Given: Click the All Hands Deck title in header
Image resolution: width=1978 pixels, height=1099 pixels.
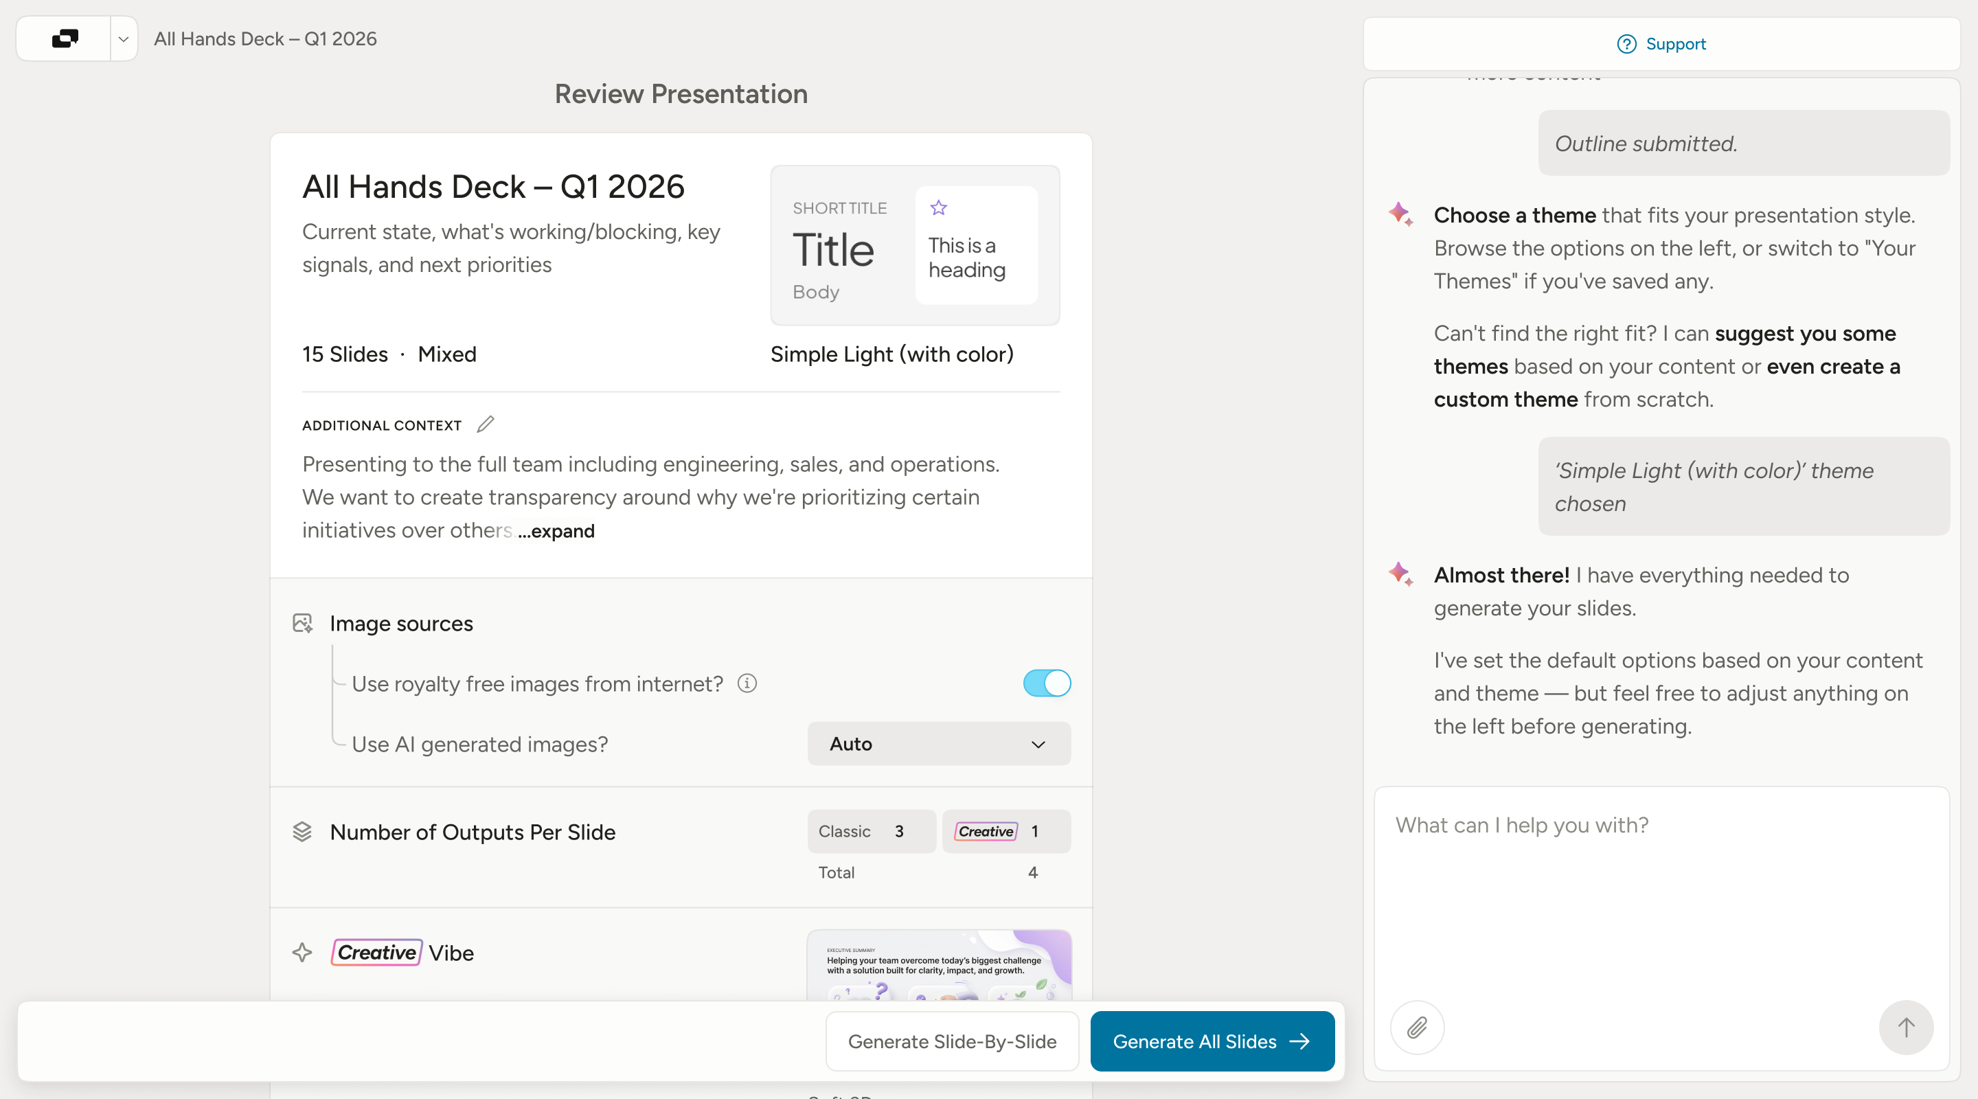Looking at the screenshot, I should coord(265,38).
